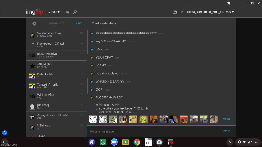Viewport: 262px width, 147px height.
Task: Click the microphone icon in the shelf
Action: [230, 142]
